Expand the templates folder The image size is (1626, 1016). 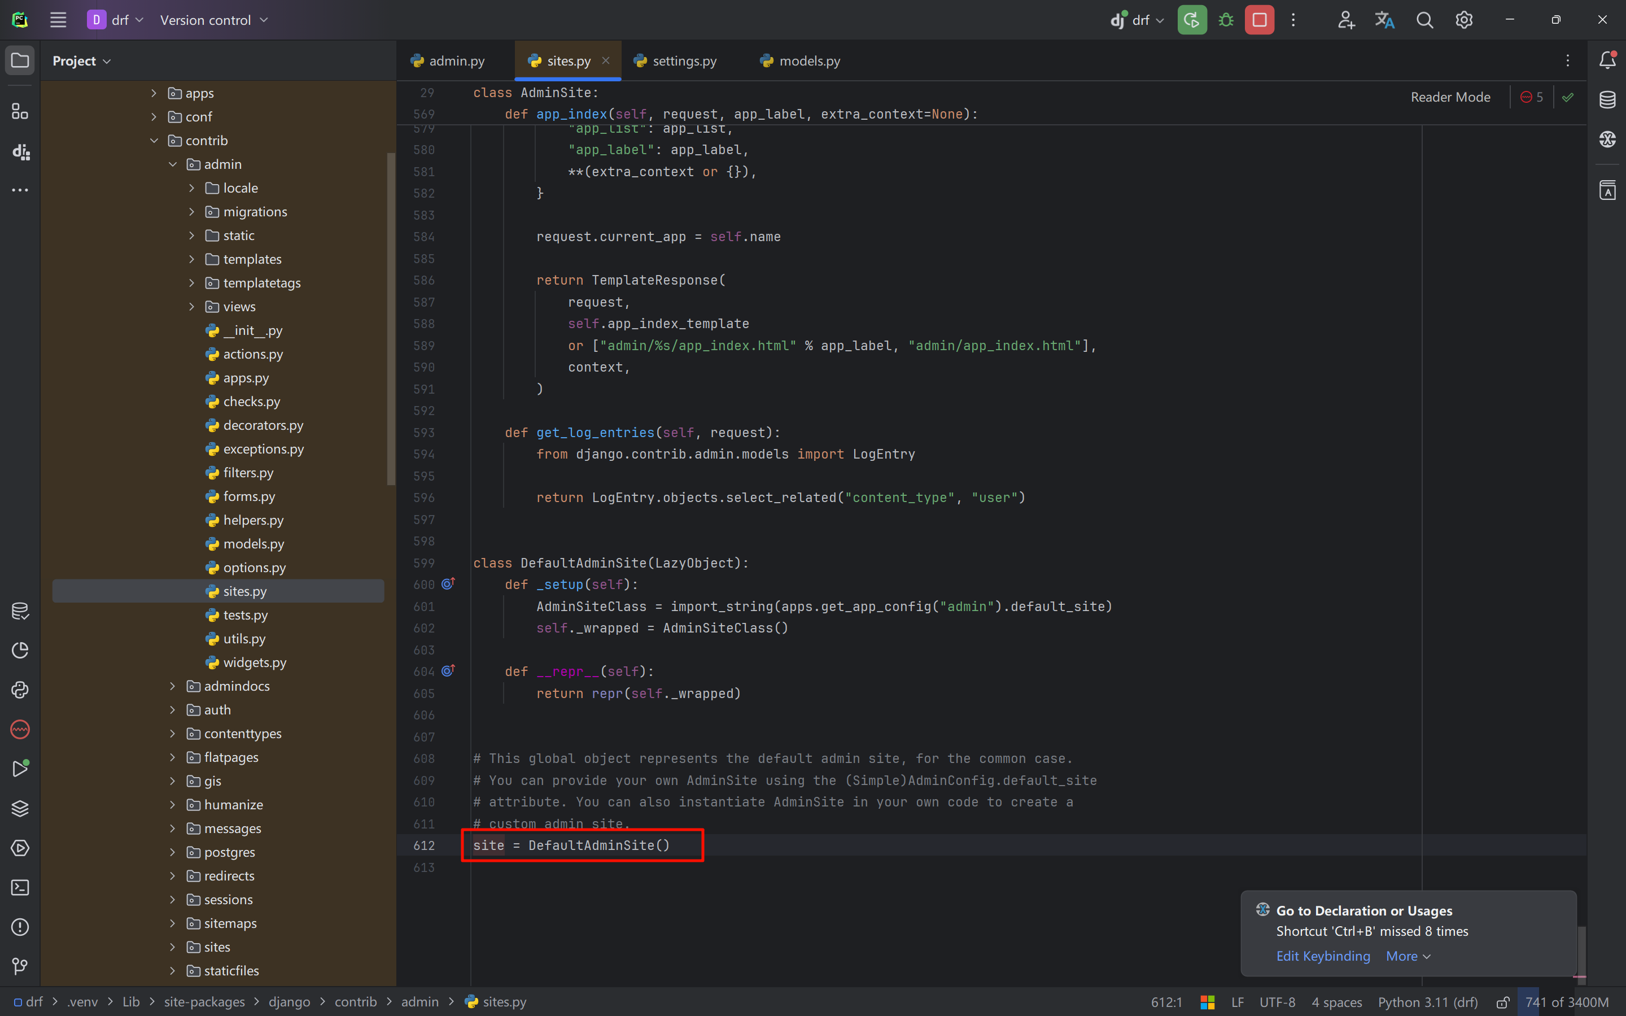[x=191, y=259]
